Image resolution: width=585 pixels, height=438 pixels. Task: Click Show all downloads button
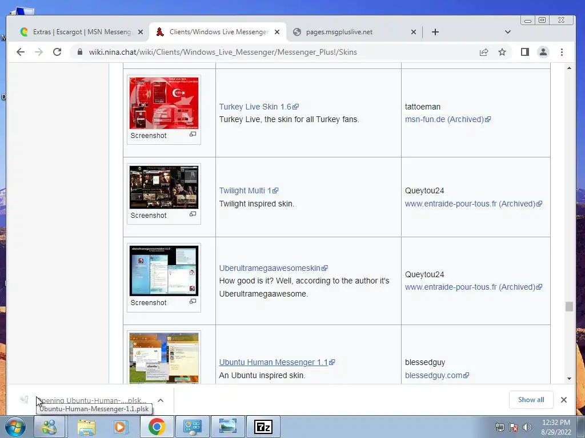coord(531,400)
